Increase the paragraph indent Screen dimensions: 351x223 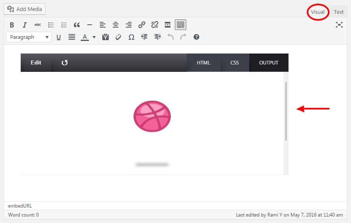coord(157,37)
